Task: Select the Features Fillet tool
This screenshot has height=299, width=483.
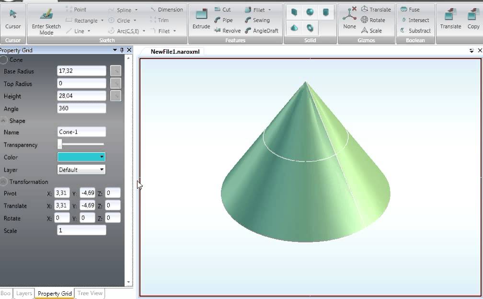Action: [x=255, y=10]
